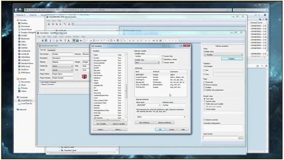Click the Network icon in Explorer sidebar

click(18, 110)
